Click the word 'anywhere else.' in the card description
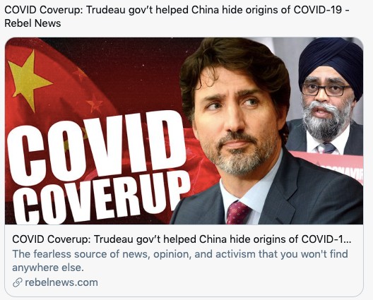The image size is (373, 300). click(48, 268)
